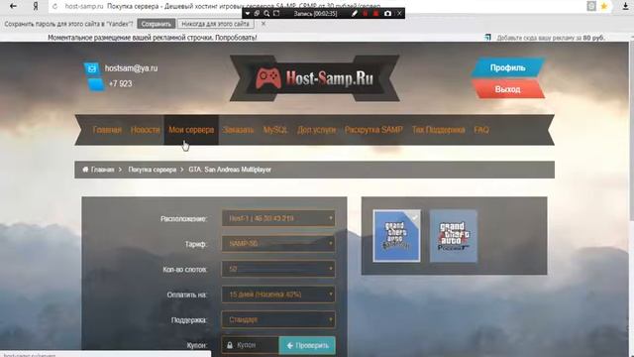Open 'Новости' menu item
The height and width of the screenshot is (357, 634).
coord(146,130)
